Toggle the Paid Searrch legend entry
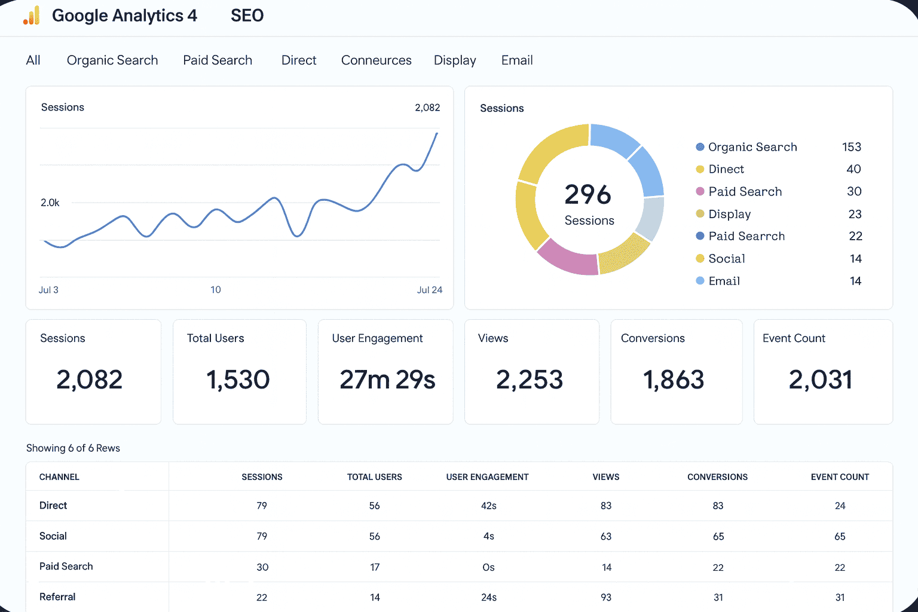The image size is (918, 612). [746, 236]
